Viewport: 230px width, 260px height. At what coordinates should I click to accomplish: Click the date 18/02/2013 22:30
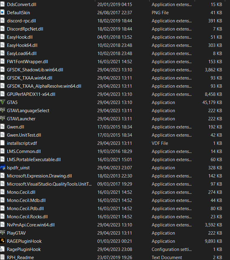115,176
